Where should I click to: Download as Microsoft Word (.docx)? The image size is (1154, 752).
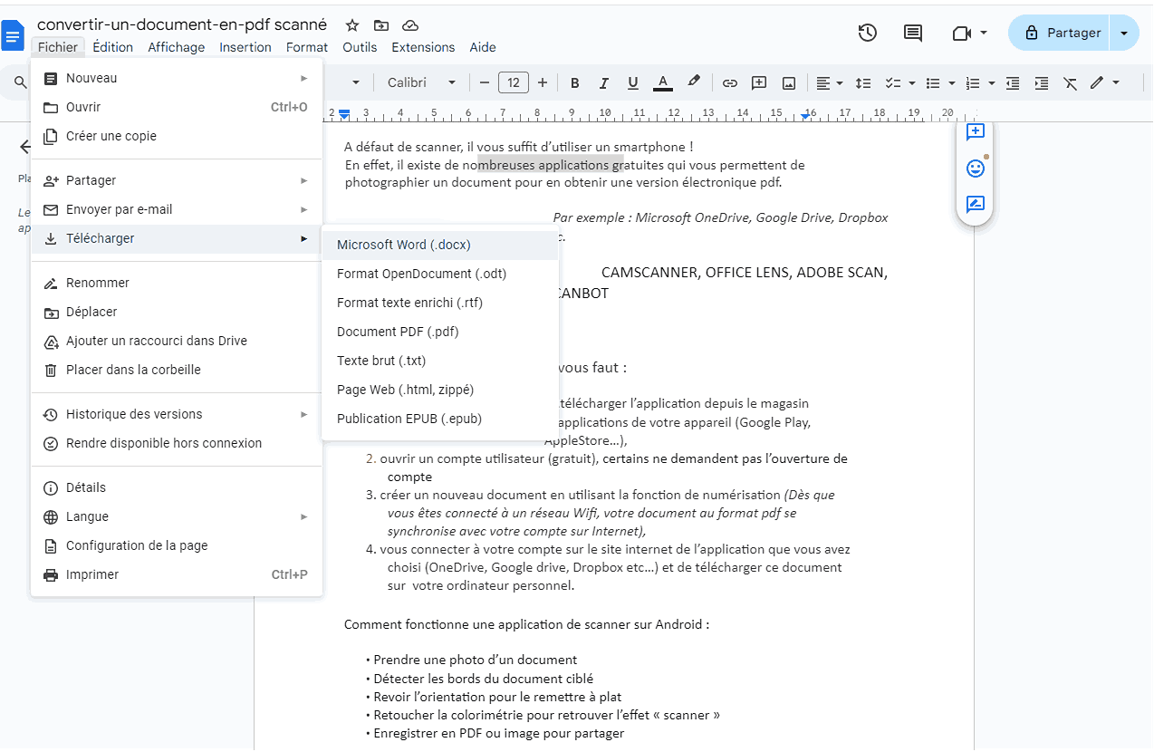point(440,245)
